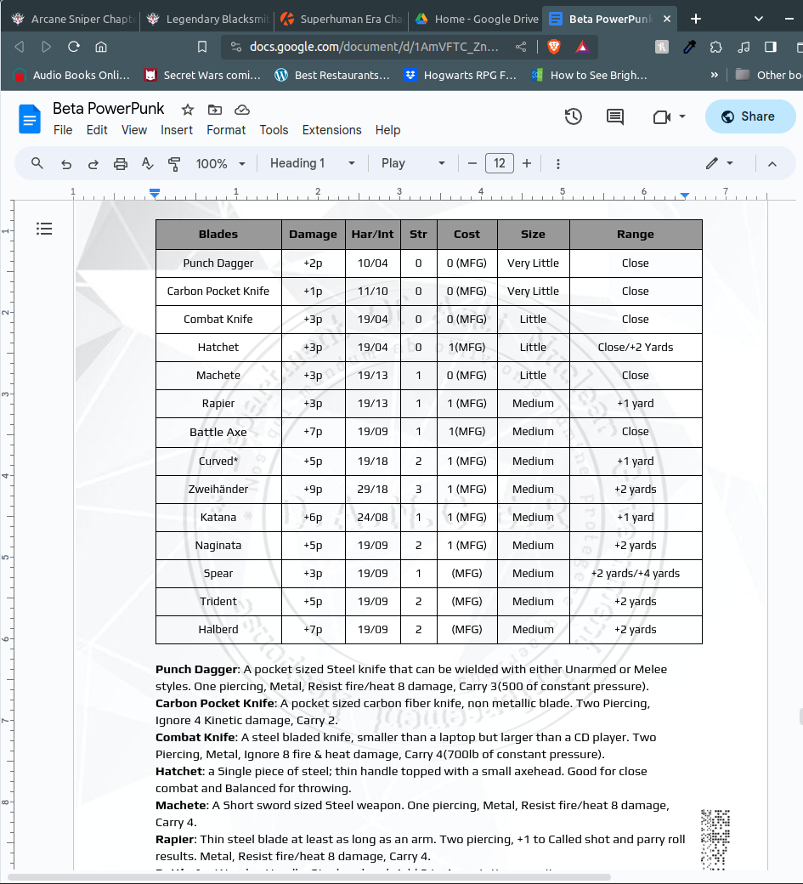Click the blue Share button

point(750,116)
